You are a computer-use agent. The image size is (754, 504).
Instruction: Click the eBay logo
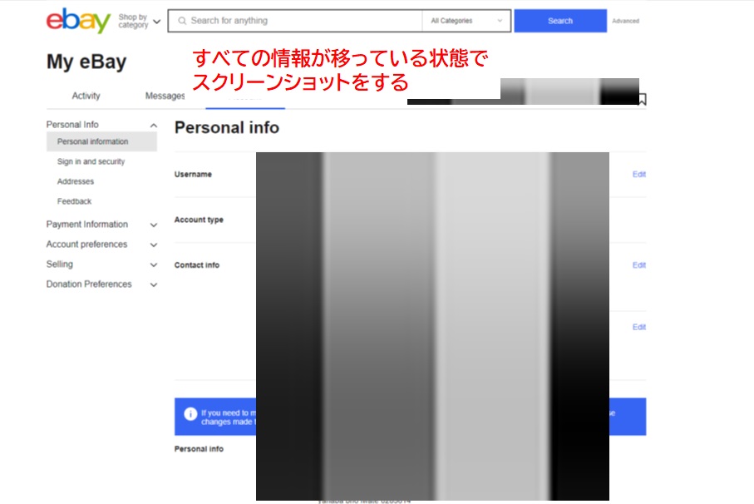78,21
